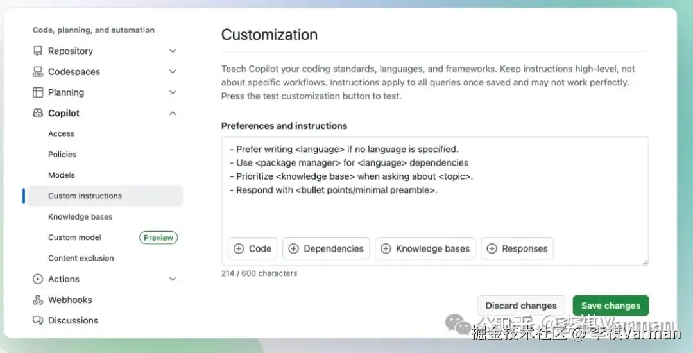This screenshot has height=353, width=693.
Task: Click the plus icon on Knowledge bases button
Action: tap(386, 249)
